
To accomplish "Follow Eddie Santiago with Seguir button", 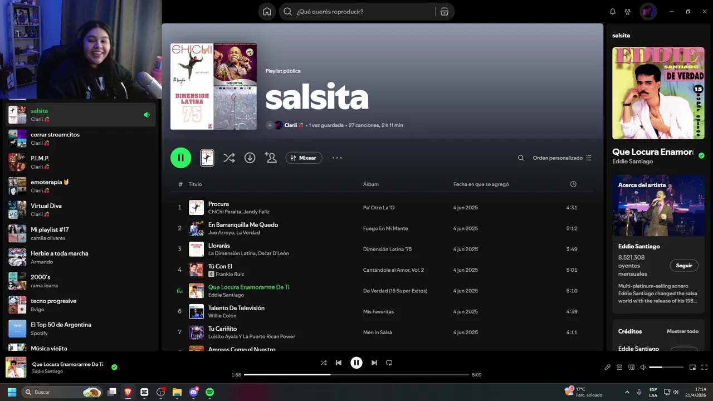I will (684, 266).
